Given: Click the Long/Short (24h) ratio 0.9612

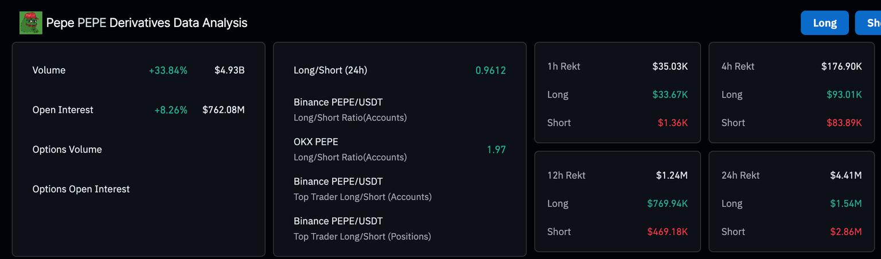Looking at the screenshot, I should pyautogui.click(x=490, y=70).
